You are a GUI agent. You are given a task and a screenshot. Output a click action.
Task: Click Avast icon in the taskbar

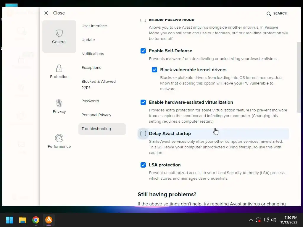pyautogui.click(x=49, y=220)
